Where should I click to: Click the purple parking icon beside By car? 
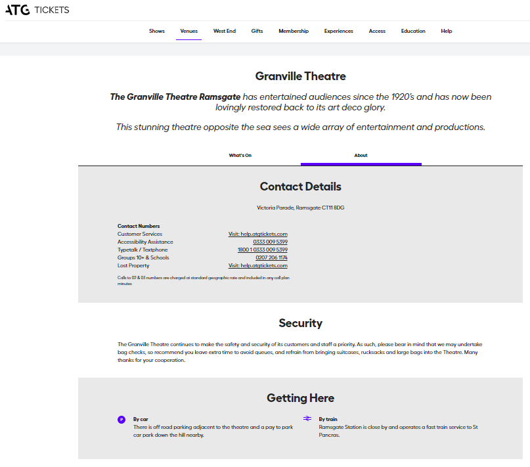[121, 420]
